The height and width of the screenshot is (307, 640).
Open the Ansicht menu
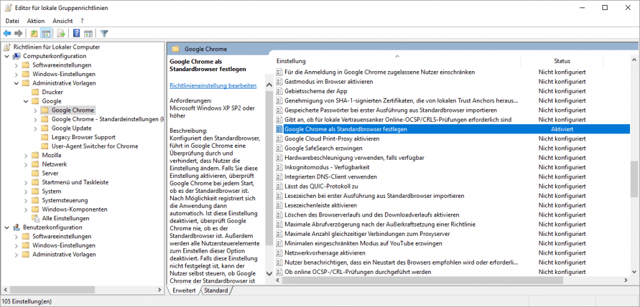point(62,21)
